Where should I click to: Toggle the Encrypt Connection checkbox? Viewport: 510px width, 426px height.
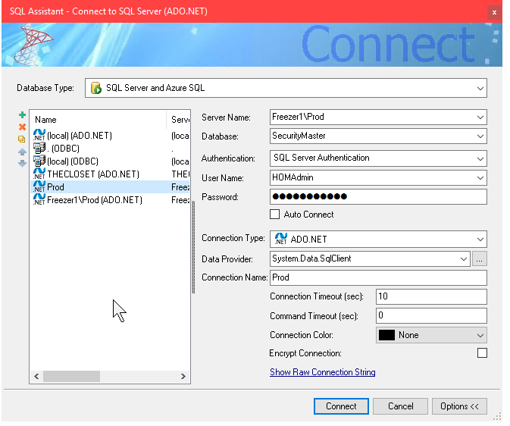coord(482,353)
